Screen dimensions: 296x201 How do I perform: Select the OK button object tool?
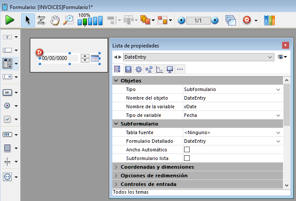click(8, 92)
